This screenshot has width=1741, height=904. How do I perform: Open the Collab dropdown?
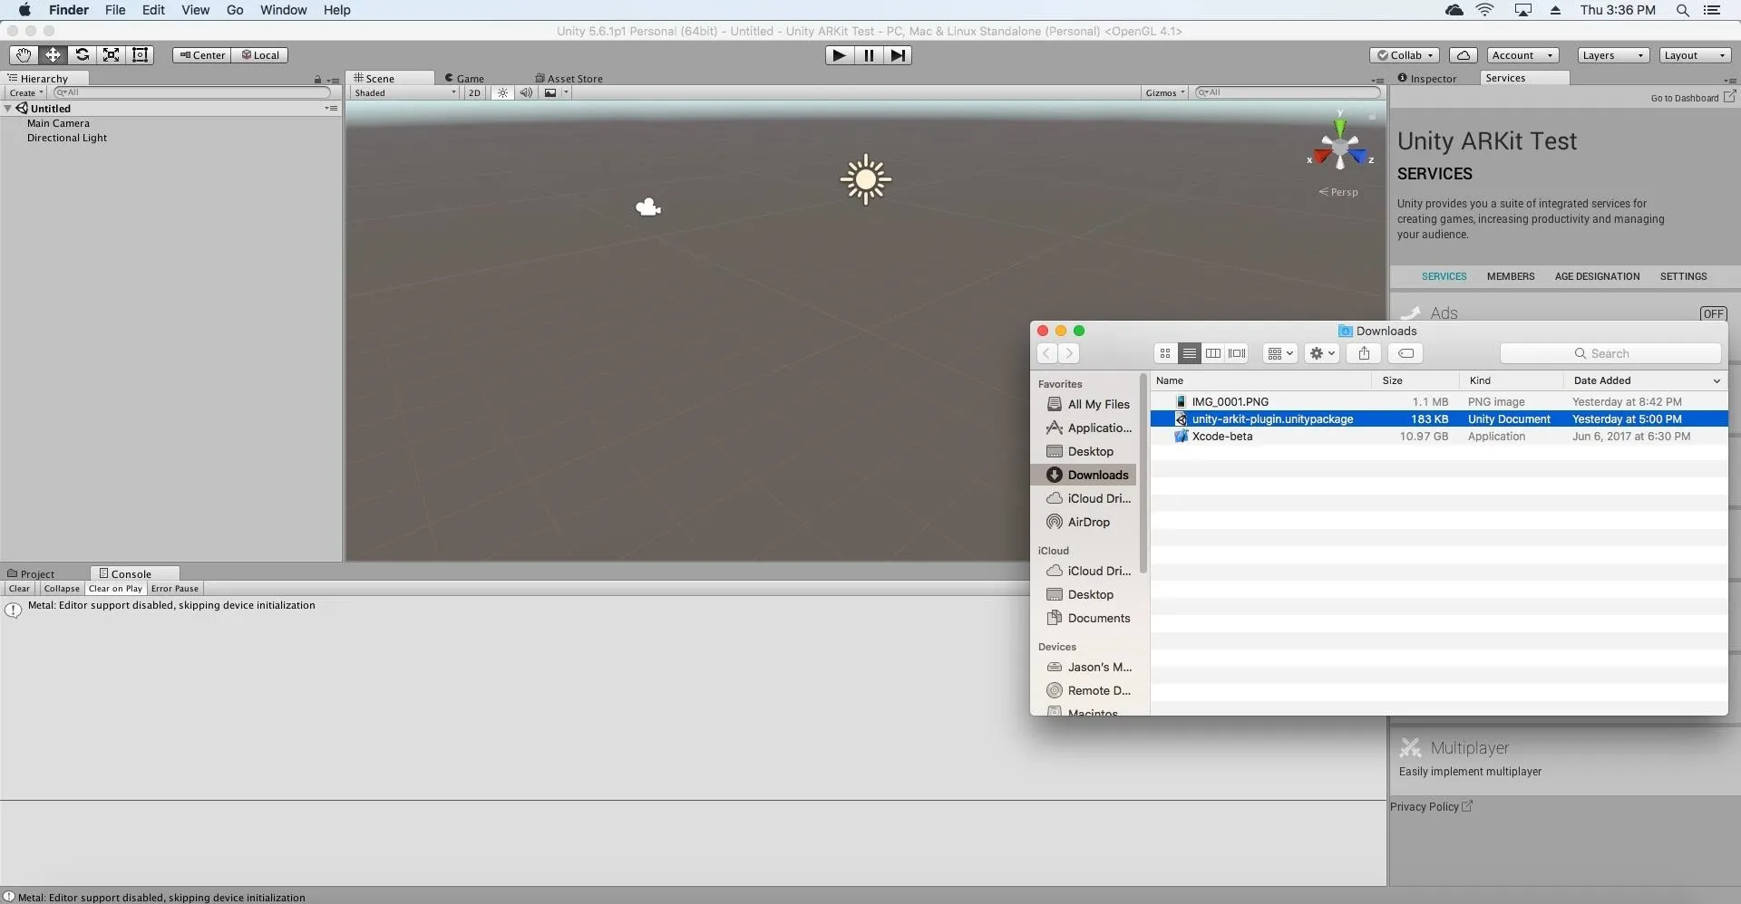tap(1405, 55)
